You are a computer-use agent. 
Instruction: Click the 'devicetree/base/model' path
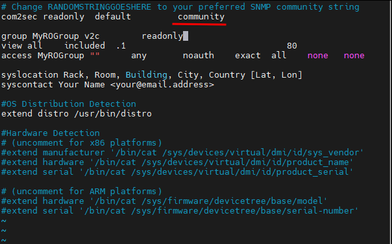pos(269,201)
